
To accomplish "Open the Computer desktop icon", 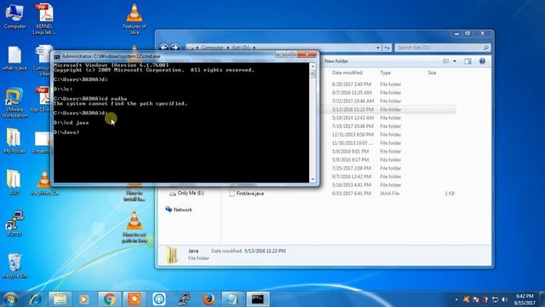I will (14, 16).
